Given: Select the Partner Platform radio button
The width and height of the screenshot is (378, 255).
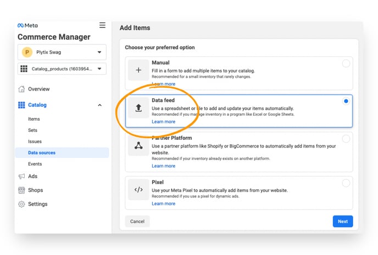Looking at the screenshot, I should tap(346, 139).
